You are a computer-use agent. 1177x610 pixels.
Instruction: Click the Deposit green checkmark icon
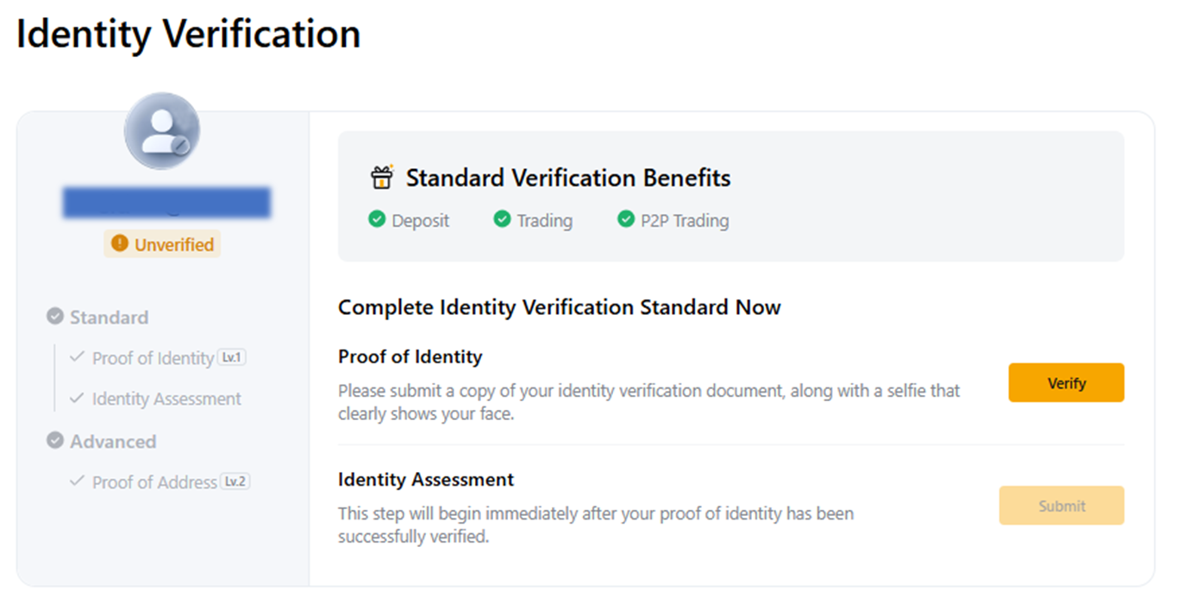[x=377, y=220]
